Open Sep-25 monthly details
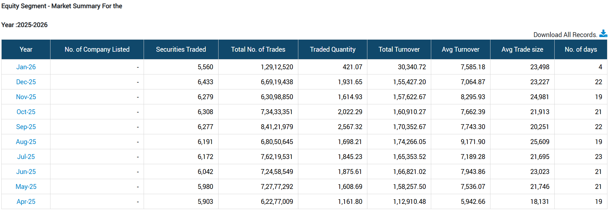 (x=26, y=127)
